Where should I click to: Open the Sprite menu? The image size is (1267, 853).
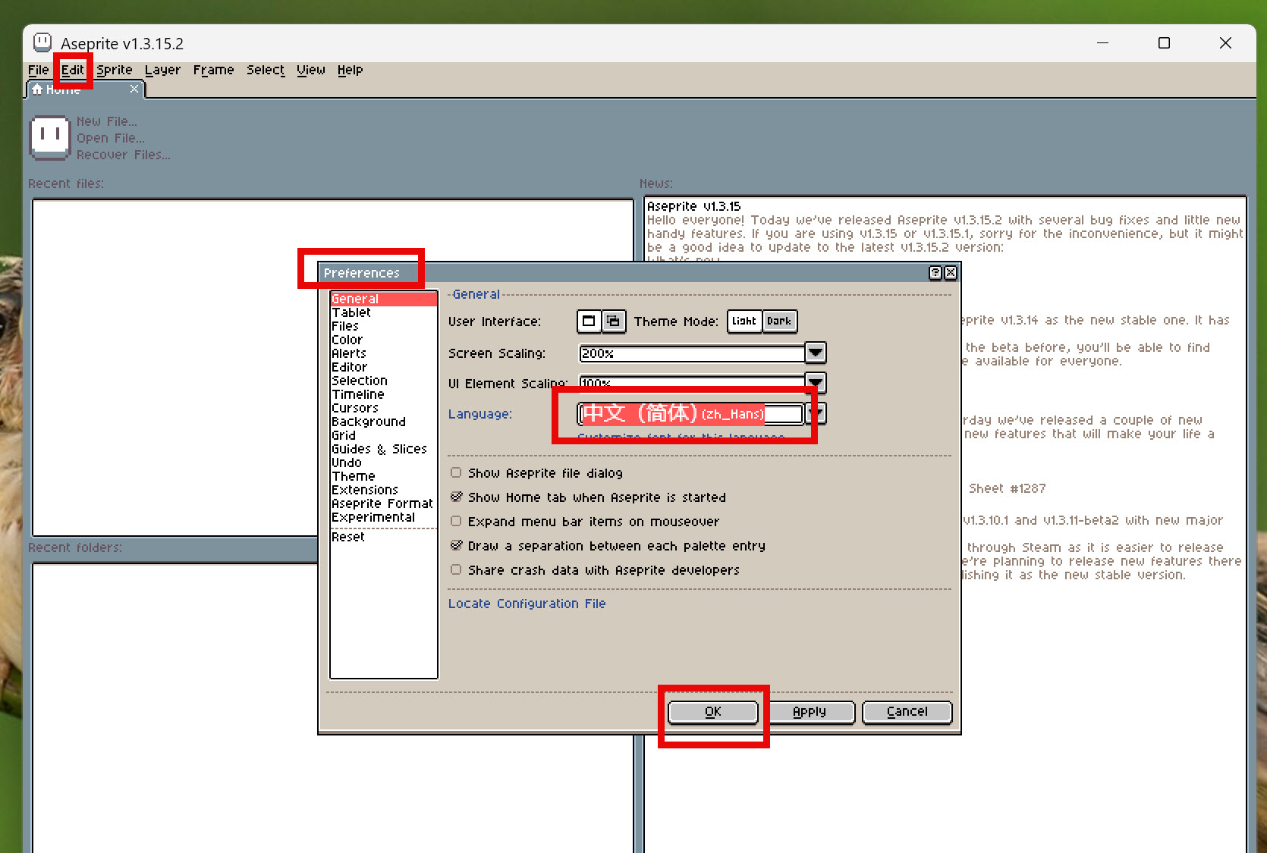115,70
